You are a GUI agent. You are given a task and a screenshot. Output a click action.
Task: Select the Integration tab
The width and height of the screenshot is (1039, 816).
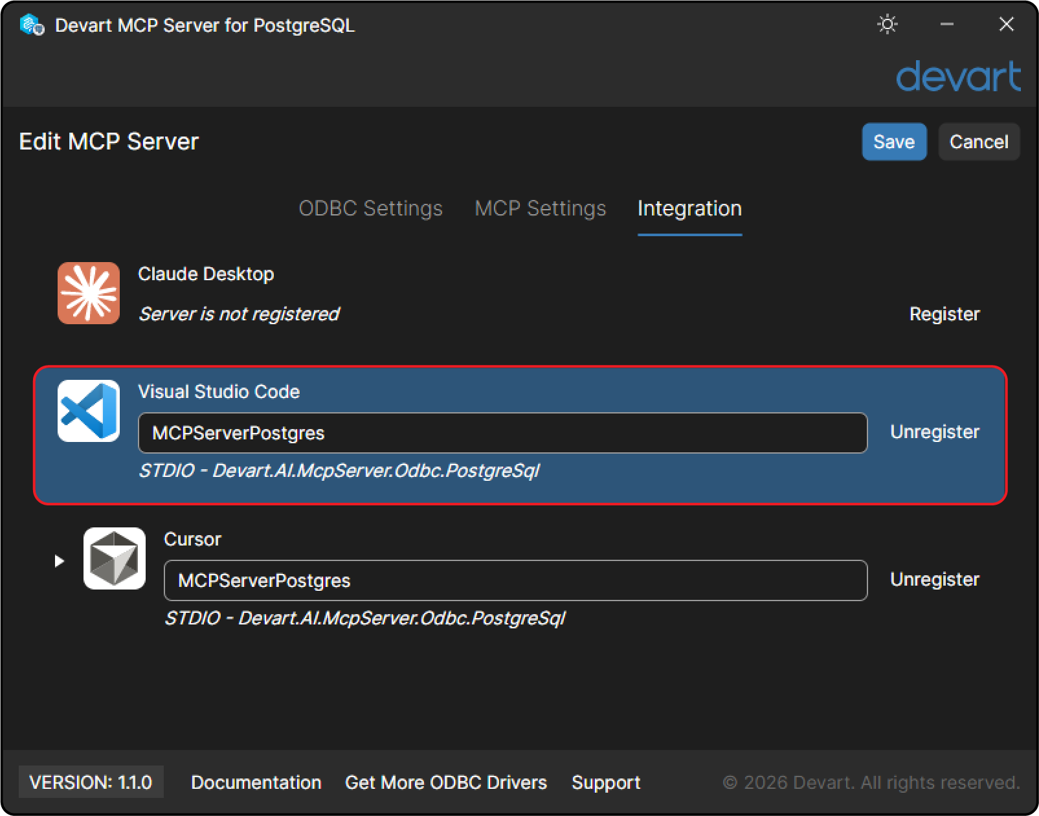(x=689, y=208)
